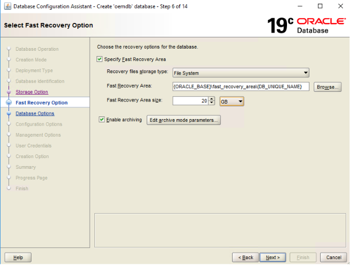Viewport: 351px width, 266px height.
Task: Click the Storage Option step bullet icon
Action: pyautogui.click(x=9, y=92)
